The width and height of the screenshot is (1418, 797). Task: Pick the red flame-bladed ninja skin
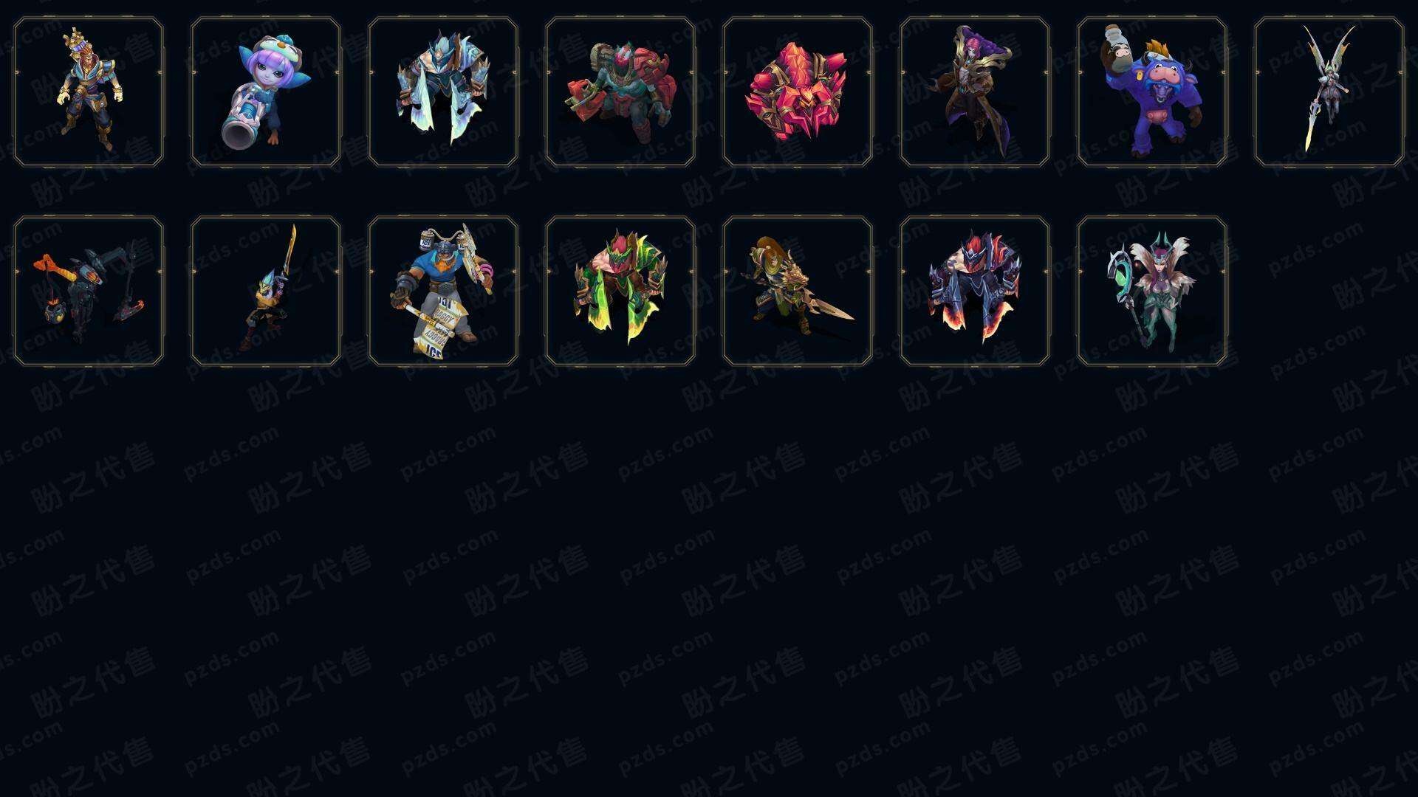975,291
